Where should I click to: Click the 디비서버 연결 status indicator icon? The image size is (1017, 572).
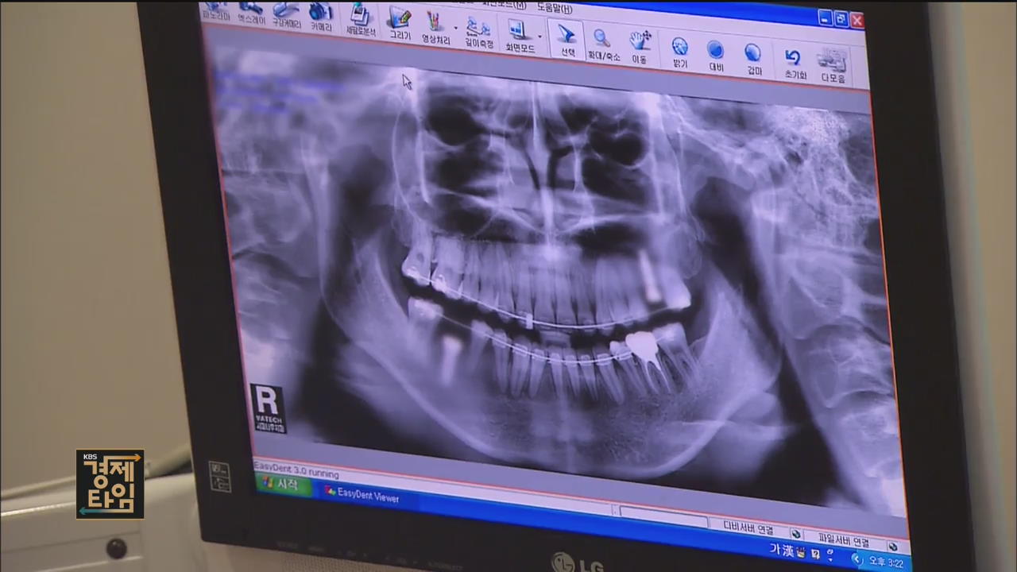tap(795, 534)
